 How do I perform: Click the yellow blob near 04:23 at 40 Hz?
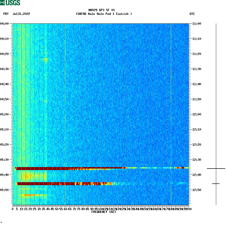tap(46, 60)
